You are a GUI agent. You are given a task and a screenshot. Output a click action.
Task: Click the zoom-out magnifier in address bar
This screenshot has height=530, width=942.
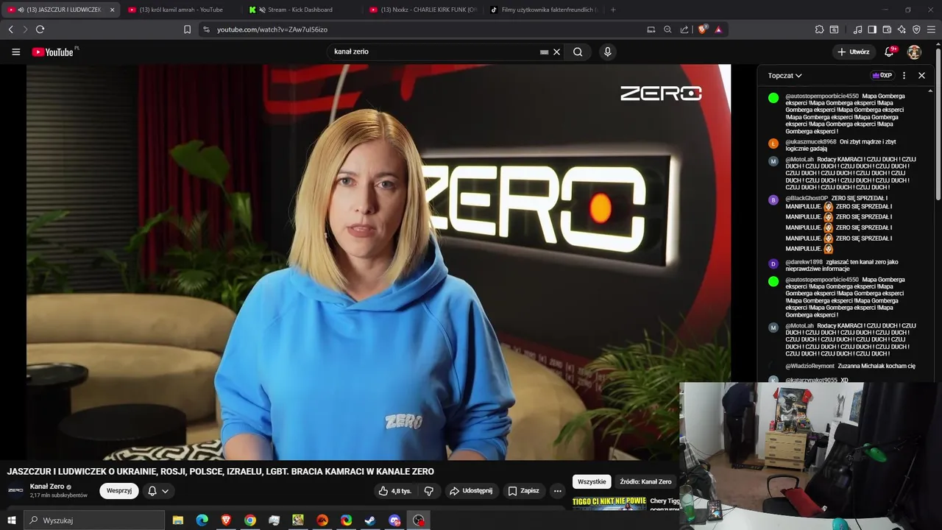(x=667, y=29)
